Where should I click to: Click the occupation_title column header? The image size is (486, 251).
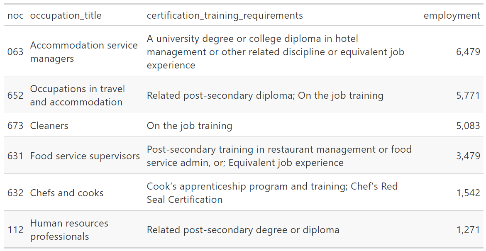coord(66,16)
